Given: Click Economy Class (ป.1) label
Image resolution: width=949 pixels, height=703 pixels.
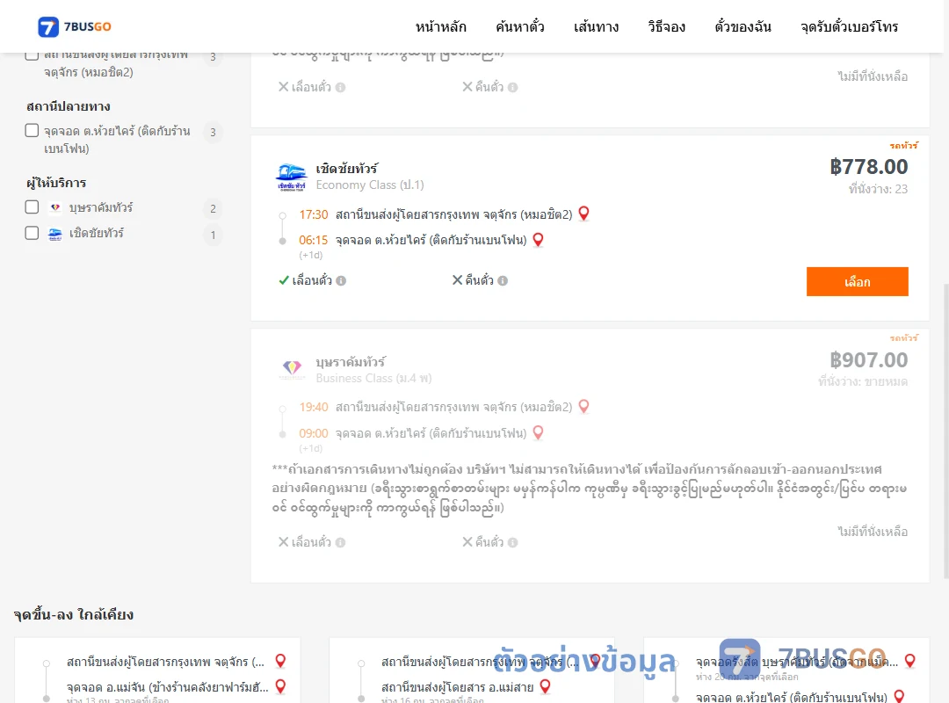Looking at the screenshot, I should (x=370, y=185).
